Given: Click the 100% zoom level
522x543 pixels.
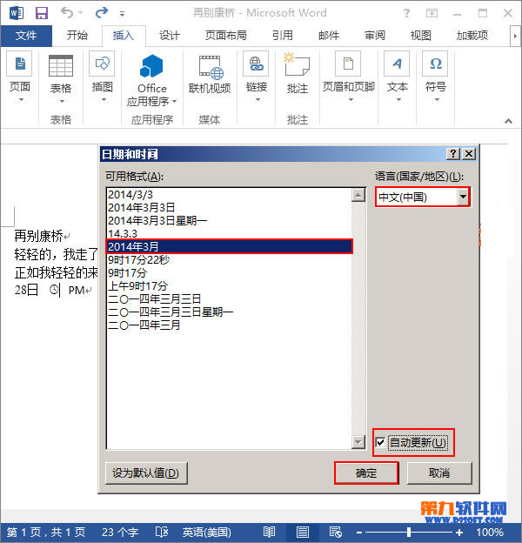Looking at the screenshot, I should pos(490,532).
